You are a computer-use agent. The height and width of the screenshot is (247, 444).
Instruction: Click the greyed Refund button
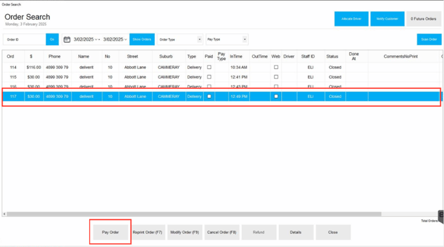259,232
